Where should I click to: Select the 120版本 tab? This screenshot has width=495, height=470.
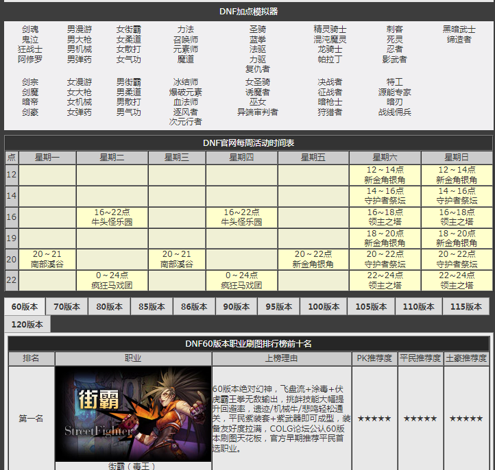pyautogui.click(x=27, y=324)
